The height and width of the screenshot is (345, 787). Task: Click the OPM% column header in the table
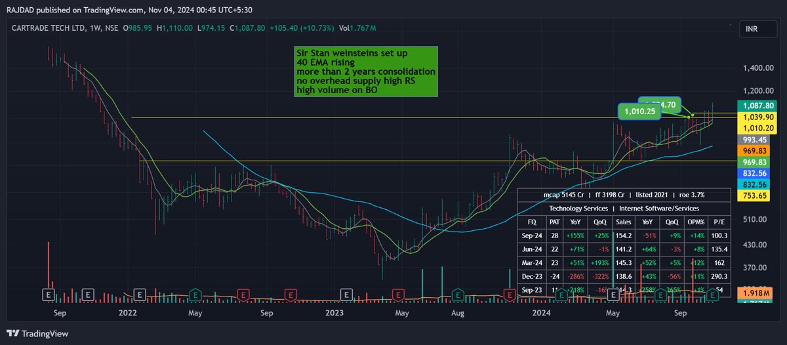point(695,221)
